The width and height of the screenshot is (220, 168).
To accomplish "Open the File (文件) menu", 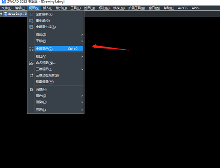I will click(x=6, y=8).
